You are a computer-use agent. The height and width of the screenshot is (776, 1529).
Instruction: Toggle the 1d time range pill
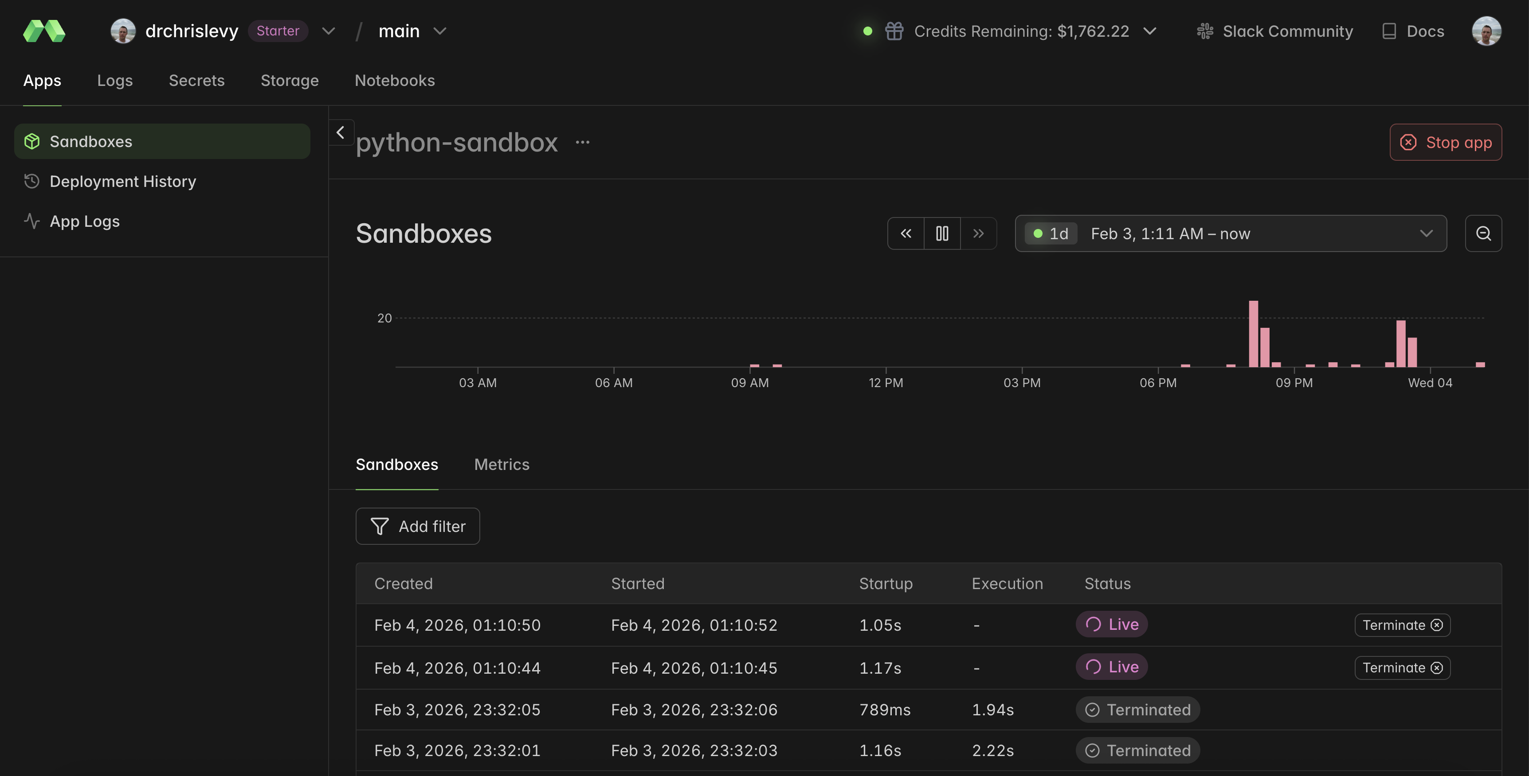click(1051, 233)
